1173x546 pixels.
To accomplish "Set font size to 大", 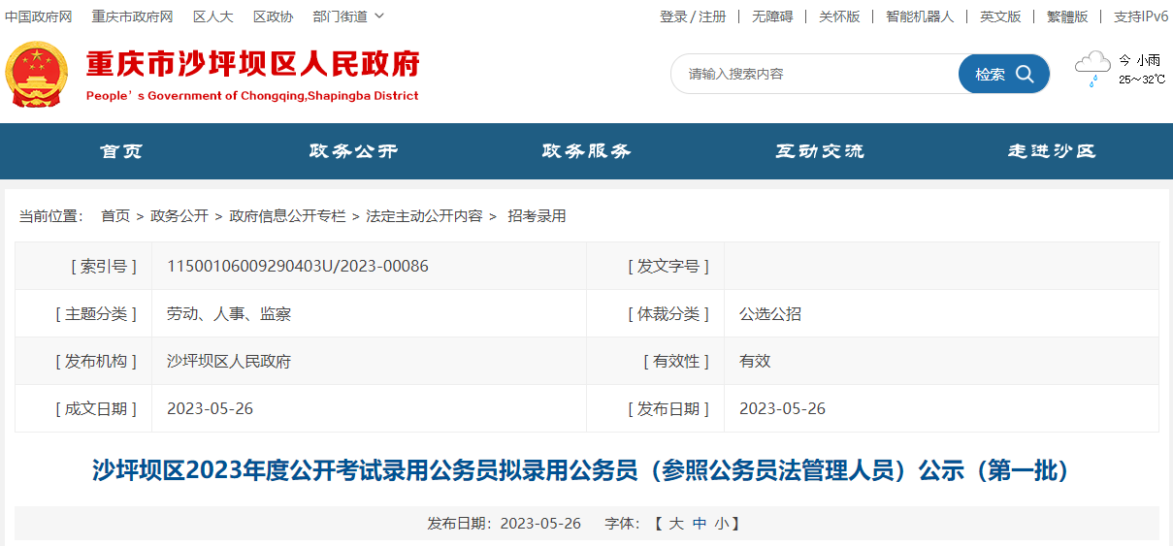I will click(x=676, y=524).
